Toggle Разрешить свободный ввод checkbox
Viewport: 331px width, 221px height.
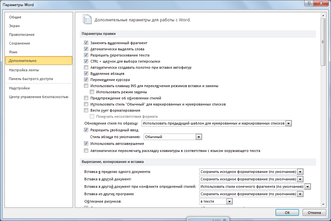(x=86, y=130)
